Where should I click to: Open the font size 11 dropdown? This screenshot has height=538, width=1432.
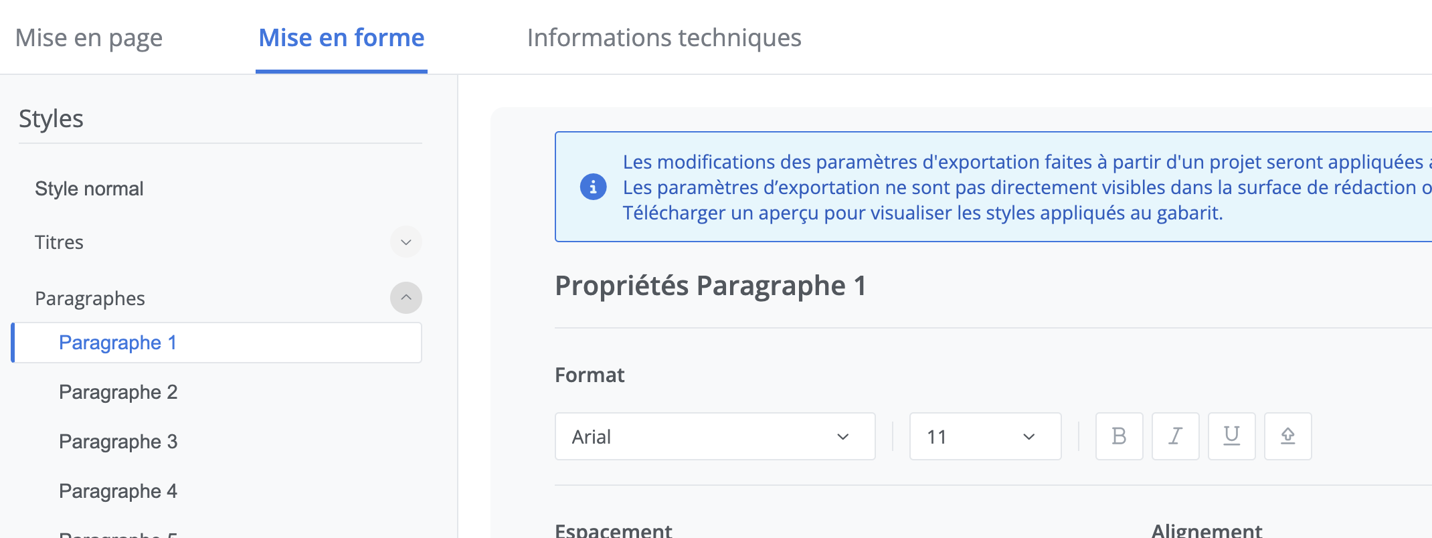985,436
